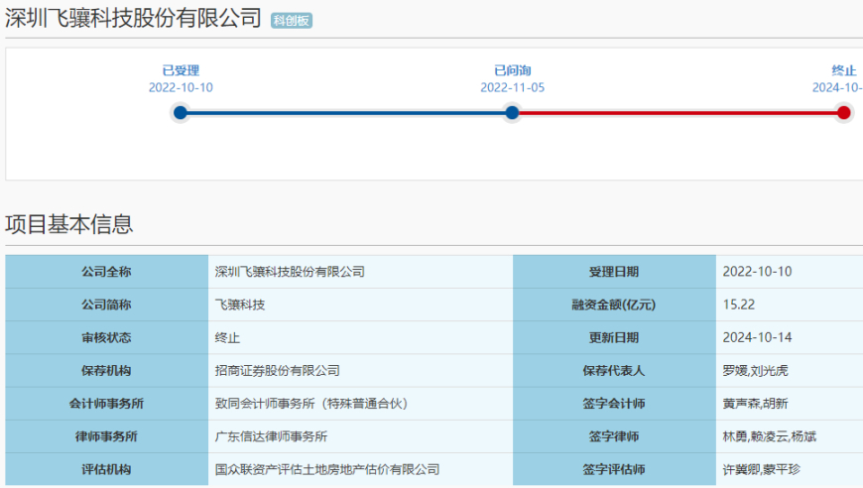Image resolution: width=863 pixels, height=488 pixels.
Task: Click the 终止 status value in table
Action: (227, 337)
